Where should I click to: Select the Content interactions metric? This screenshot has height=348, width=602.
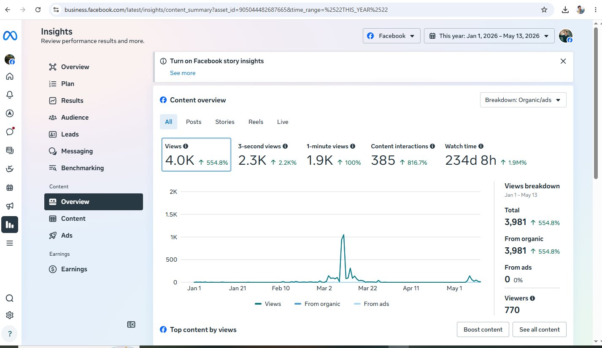coord(403,155)
